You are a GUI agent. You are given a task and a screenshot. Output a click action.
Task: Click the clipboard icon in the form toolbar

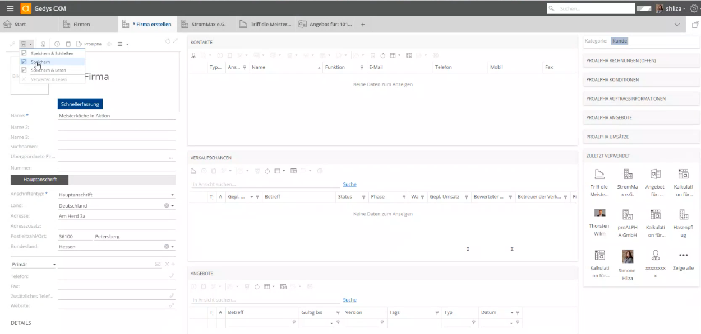(x=68, y=44)
